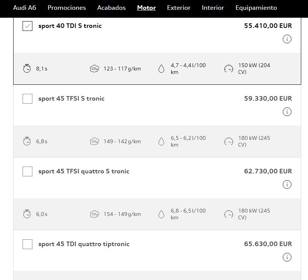Open the Exterior tab
Screen dimensions: 308x280
click(179, 8)
